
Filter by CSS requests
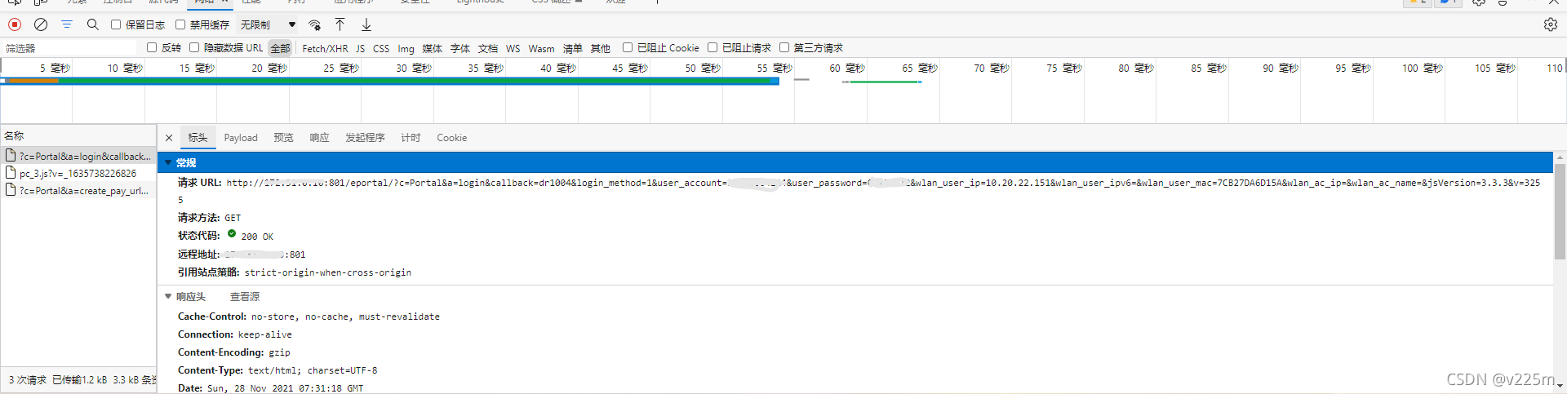pyautogui.click(x=381, y=48)
